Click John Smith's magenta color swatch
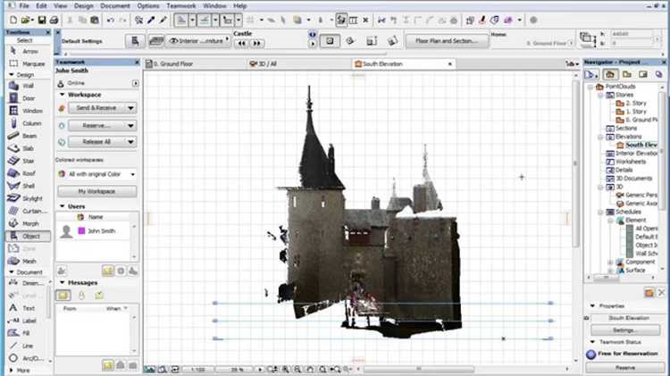Image resolution: width=670 pixels, height=376 pixels. point(81,230)
